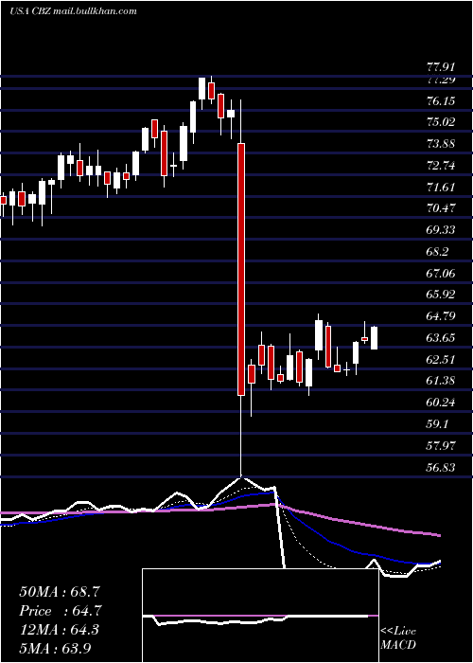Click the 64.79 price axis label
The image size is (473, 663).
(441, 316)
